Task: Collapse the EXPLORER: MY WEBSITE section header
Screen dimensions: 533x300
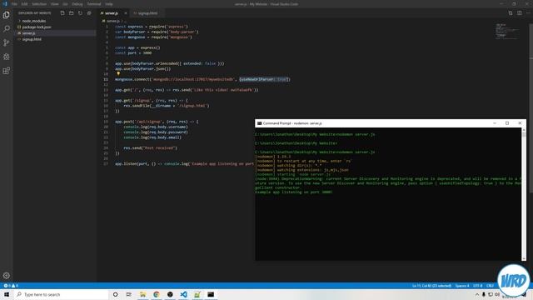Action: pyautogui.click(x=35, y=13)
